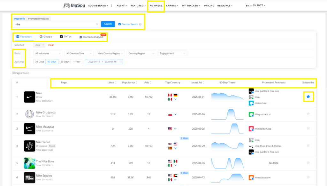Sort by Latest Ad column arrows
Image resolution: width=327 pixels, height=186 pixels.
[204, 82]
